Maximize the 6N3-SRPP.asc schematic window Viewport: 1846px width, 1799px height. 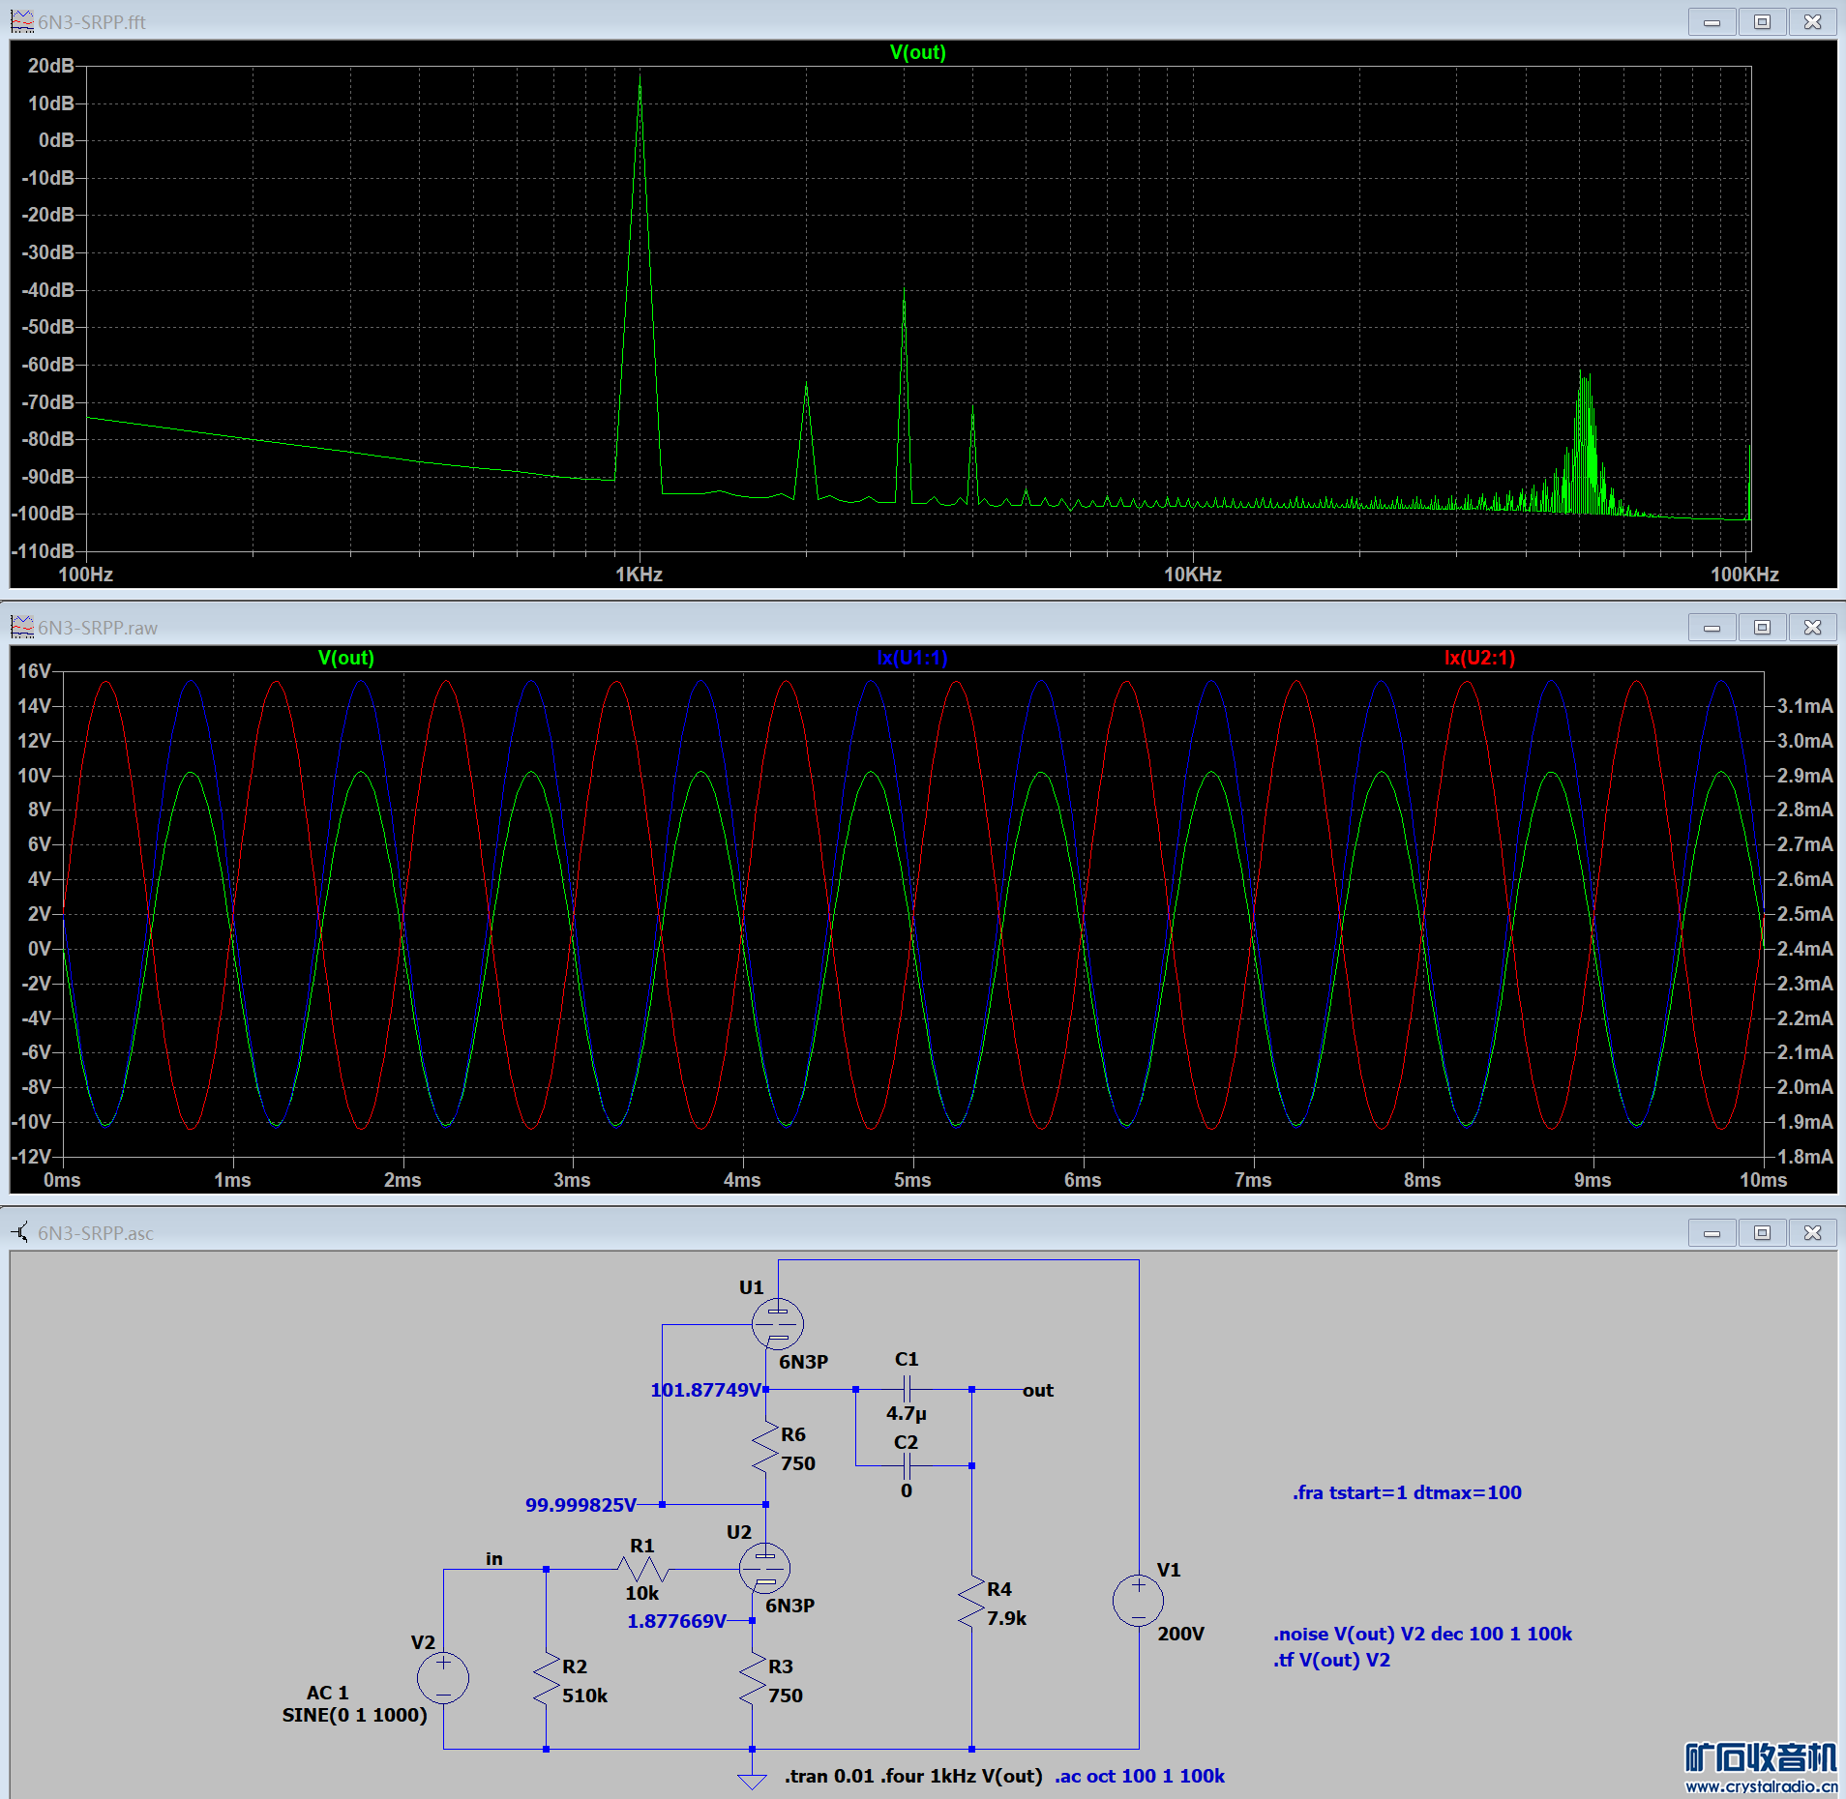point(1762,1232)
